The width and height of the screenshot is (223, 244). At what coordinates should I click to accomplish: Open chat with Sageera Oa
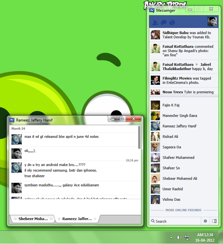tap(184, 147)
